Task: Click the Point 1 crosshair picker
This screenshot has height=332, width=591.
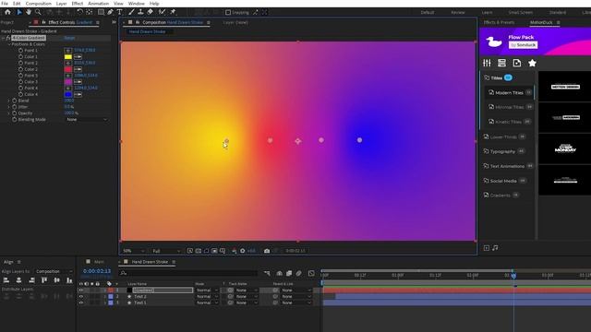Action: pos(67,50)
